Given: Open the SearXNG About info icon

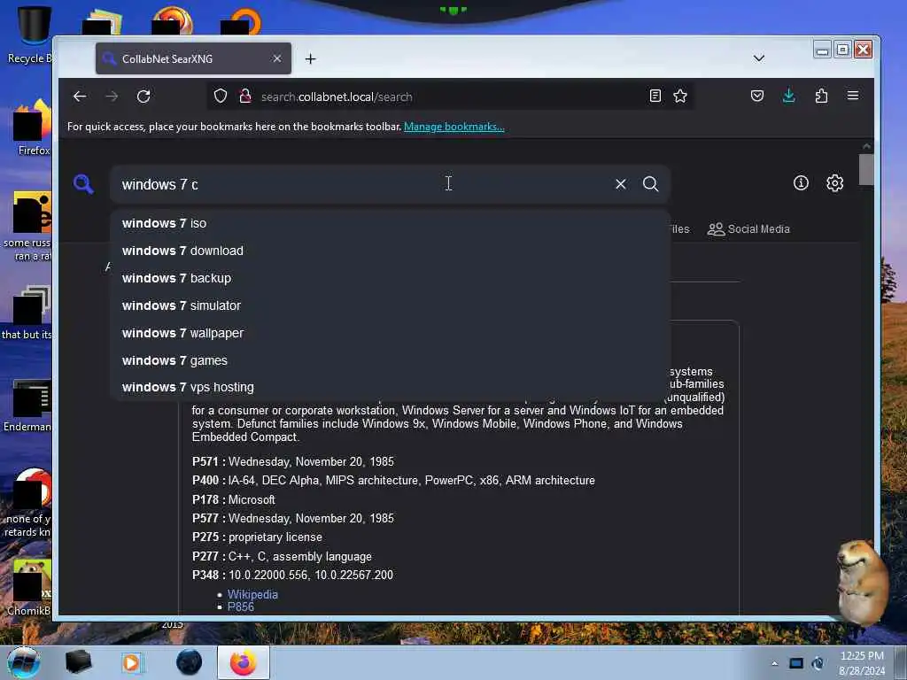Looking at the screenshot, I should click(x=801, y=183).
